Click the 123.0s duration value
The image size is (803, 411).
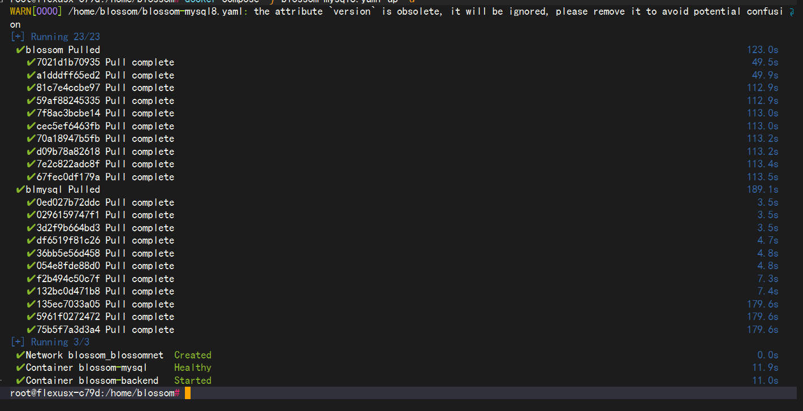(763, 50)
